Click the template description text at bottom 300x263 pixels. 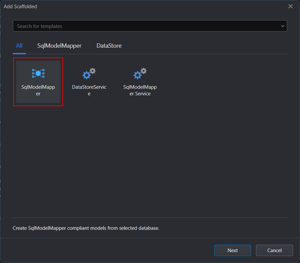click(86, 228)
